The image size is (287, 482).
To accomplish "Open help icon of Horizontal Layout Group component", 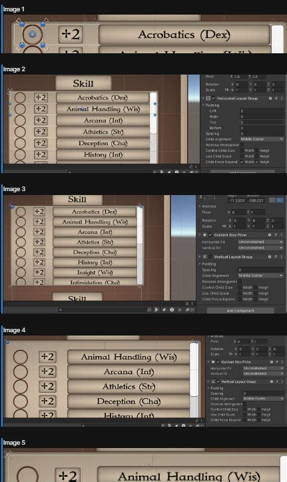I will [270, 99].
